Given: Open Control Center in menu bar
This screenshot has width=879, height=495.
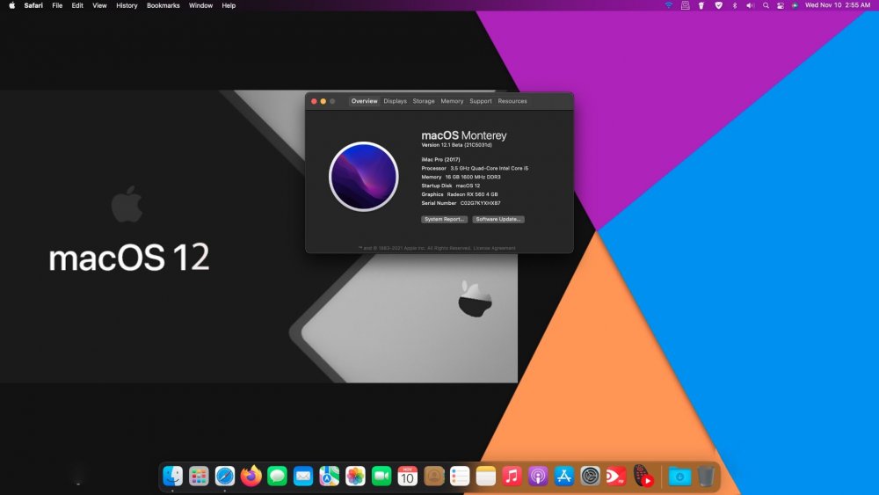Looking at the screenshot, I should [781, 5].
